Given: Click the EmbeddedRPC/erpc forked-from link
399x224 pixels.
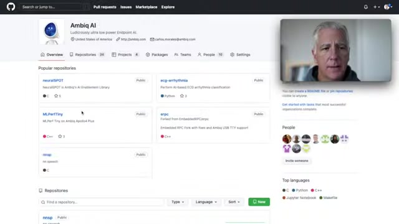Looking at the screenshot, I should pyautogui.click(x=194, y=119).
